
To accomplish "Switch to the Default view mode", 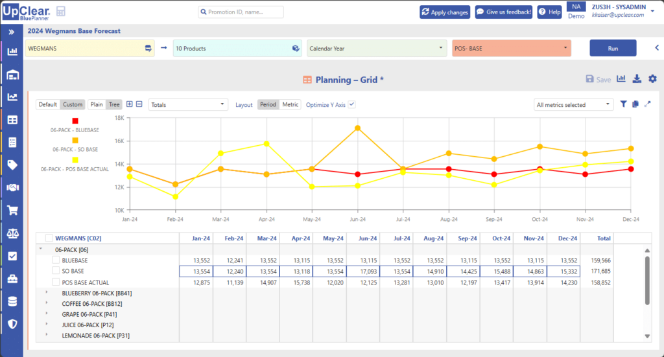I will point(48,104).
